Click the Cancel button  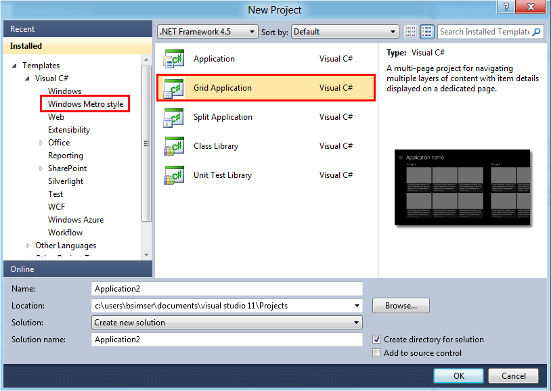tap(513, 376)
